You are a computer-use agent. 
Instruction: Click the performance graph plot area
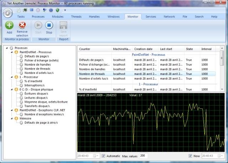[x=151, y=122]
